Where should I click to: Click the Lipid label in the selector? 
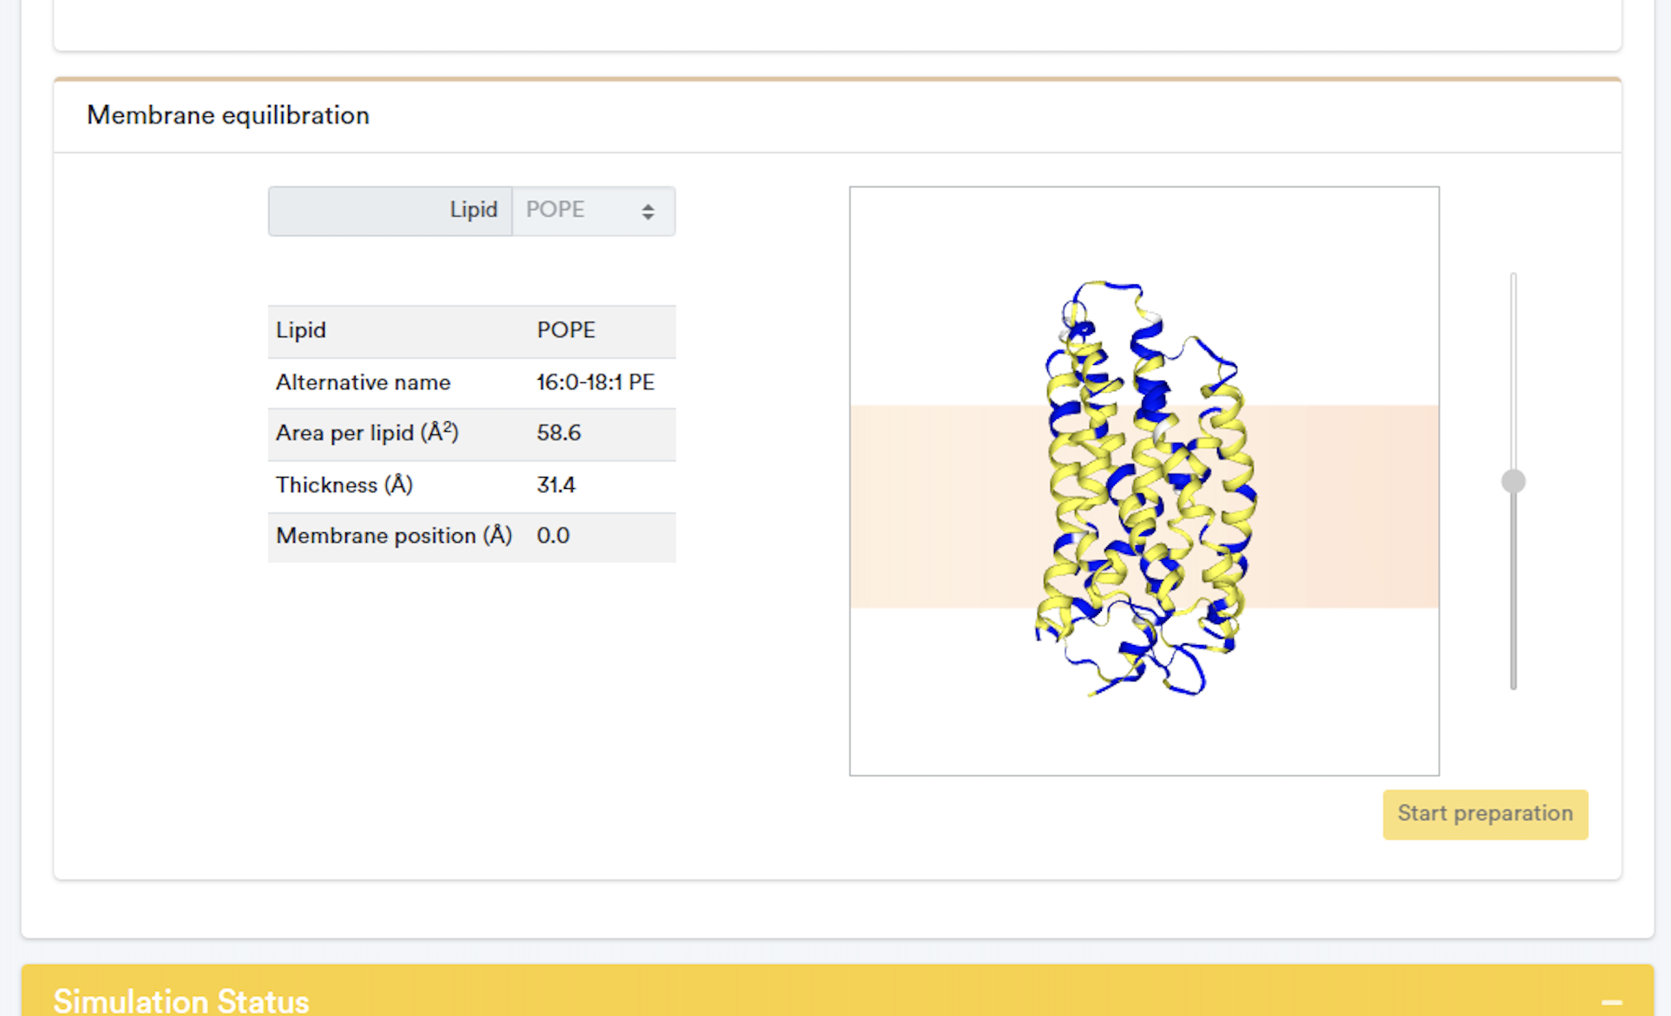click(x=473, y=210)
